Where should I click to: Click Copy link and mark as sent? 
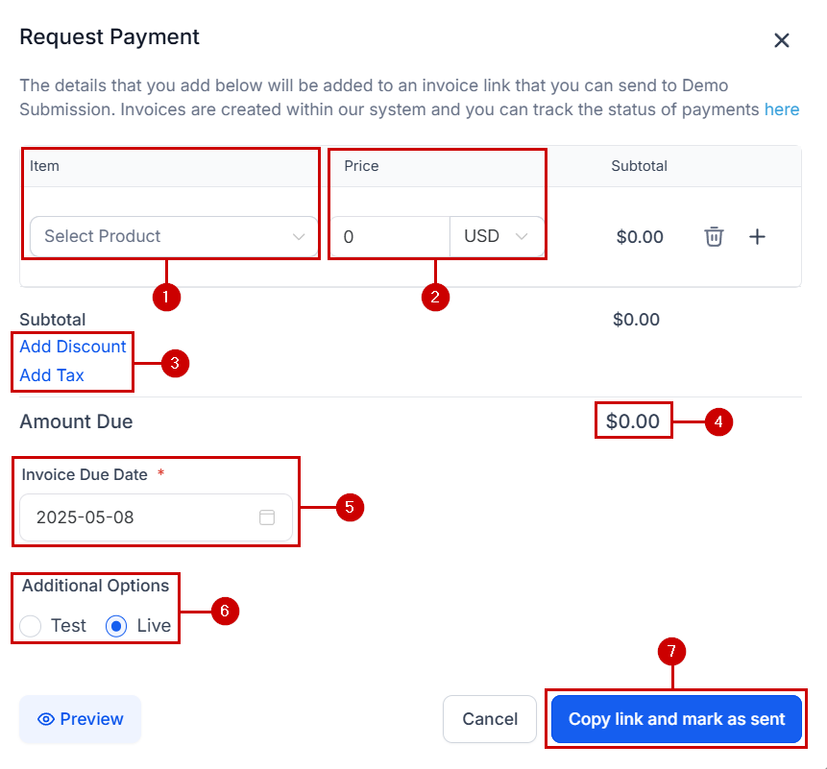[676, 719]
